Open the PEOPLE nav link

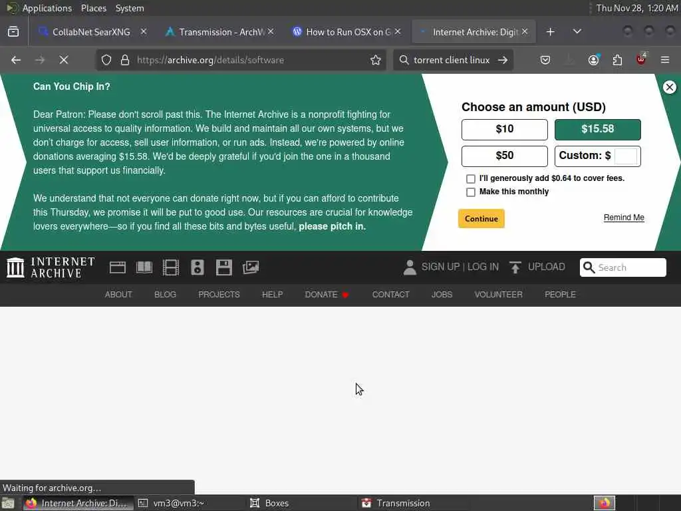(x=560, y=295)
